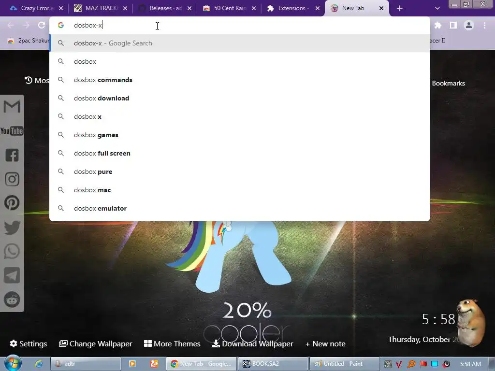Open the Pinterest sidebar shortcut

click(x=12, y=203)
